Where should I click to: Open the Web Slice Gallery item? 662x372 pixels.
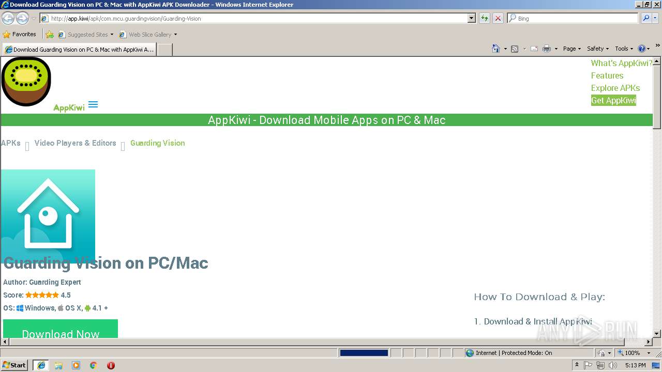148,35
